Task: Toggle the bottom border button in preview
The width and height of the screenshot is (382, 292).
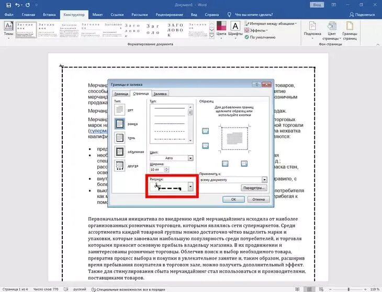Action: [x=205, y=146]
